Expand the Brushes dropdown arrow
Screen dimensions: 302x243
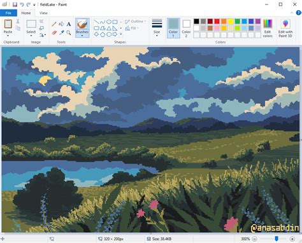(82, 36)
